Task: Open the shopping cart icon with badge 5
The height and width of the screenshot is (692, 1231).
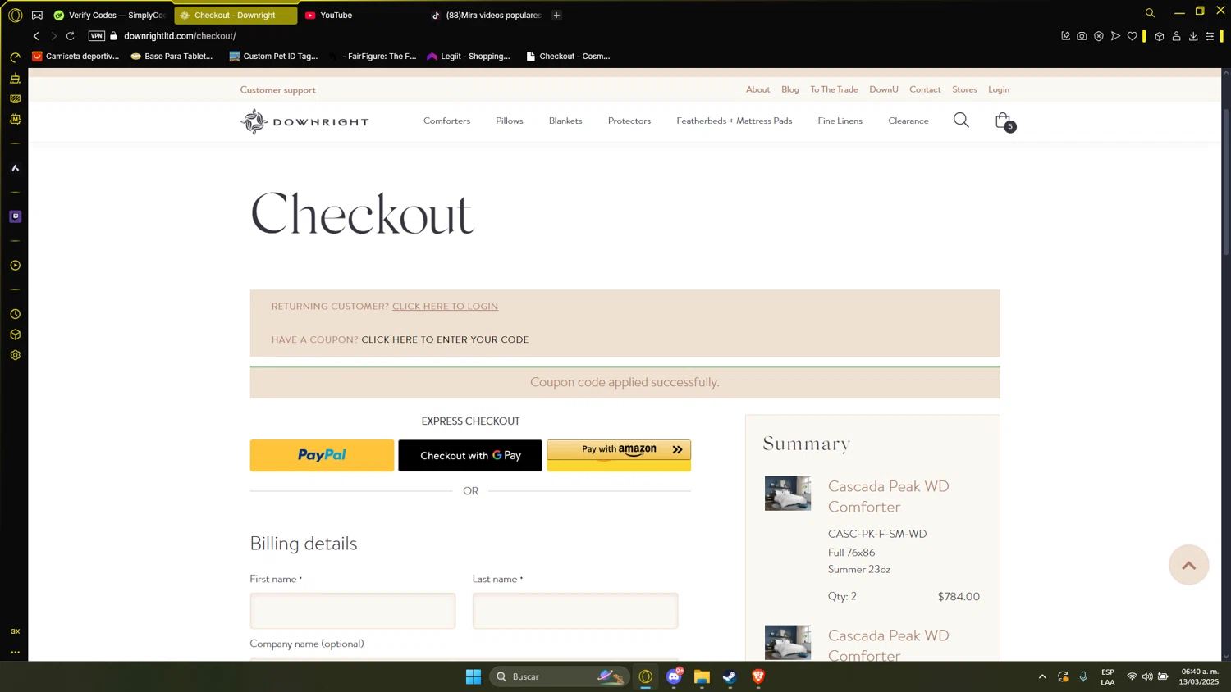Action: [x=1004, y=121]
